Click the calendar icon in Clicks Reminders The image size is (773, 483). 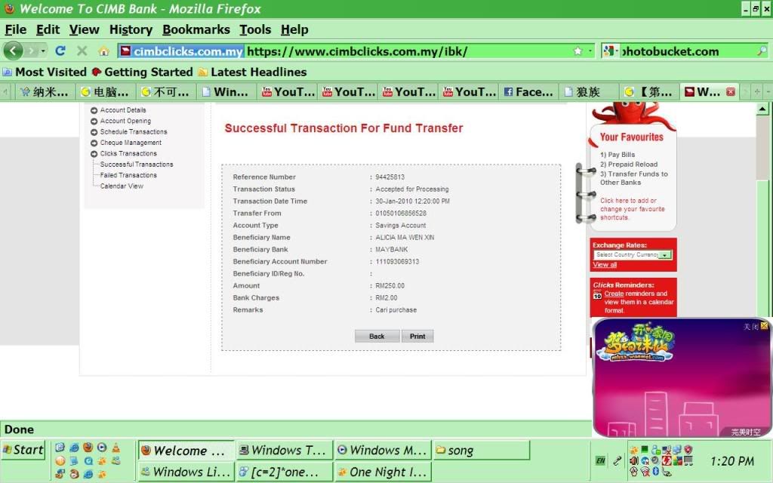point(597,294)
